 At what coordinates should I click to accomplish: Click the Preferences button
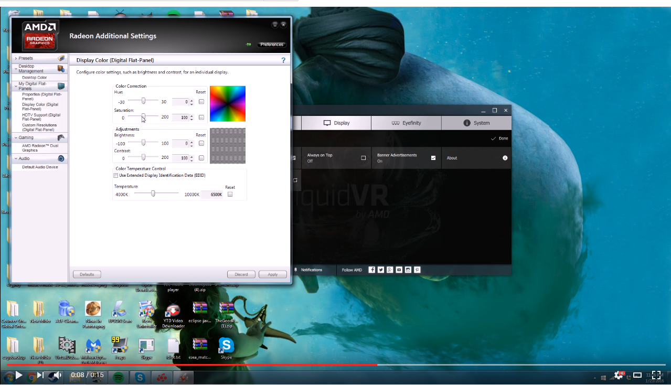pos(272,45)
